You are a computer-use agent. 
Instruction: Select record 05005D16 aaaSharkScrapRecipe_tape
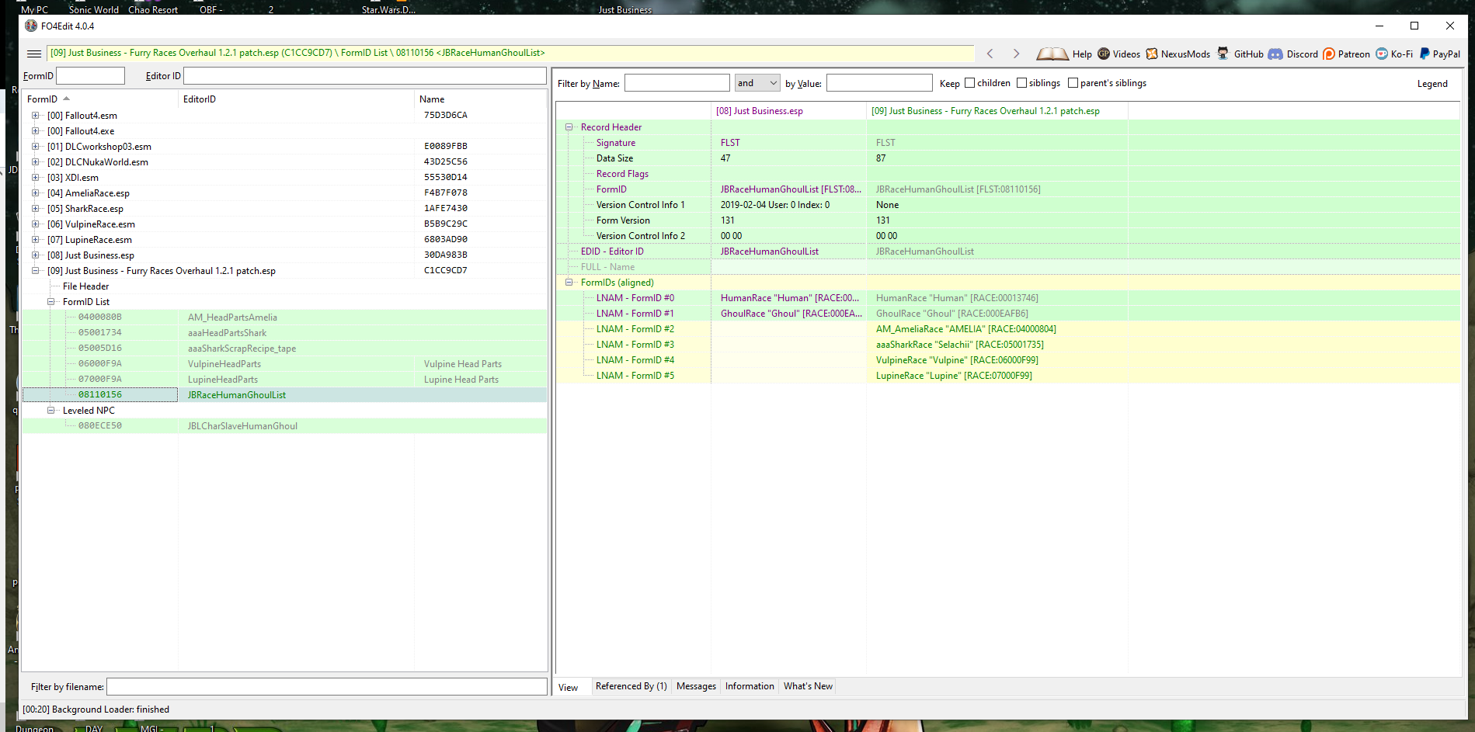[x=284, y=348]
